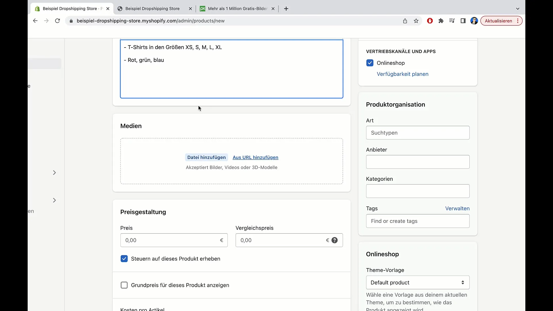Click the Preisgestaltung heading
This screenshot has height=311, width=553.
tap(143, 212)
